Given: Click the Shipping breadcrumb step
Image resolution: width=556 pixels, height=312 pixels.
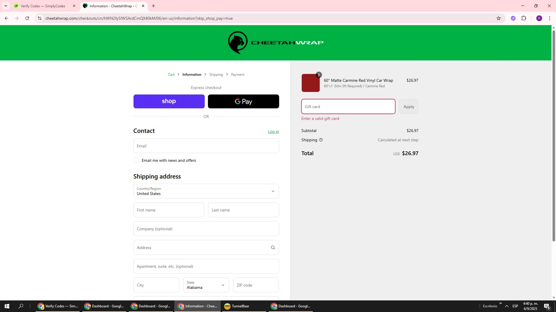Looking at the screenshot, I should [x=216, y=75].
